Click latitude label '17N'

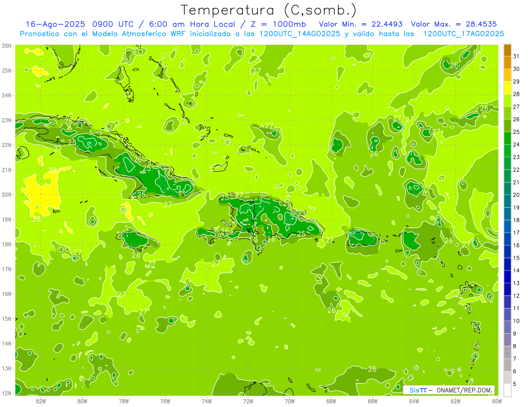coord(7,269)
